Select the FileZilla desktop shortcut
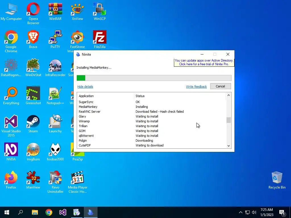The width and height of the screenshot is (291, 218). click(x=100, y=39)
